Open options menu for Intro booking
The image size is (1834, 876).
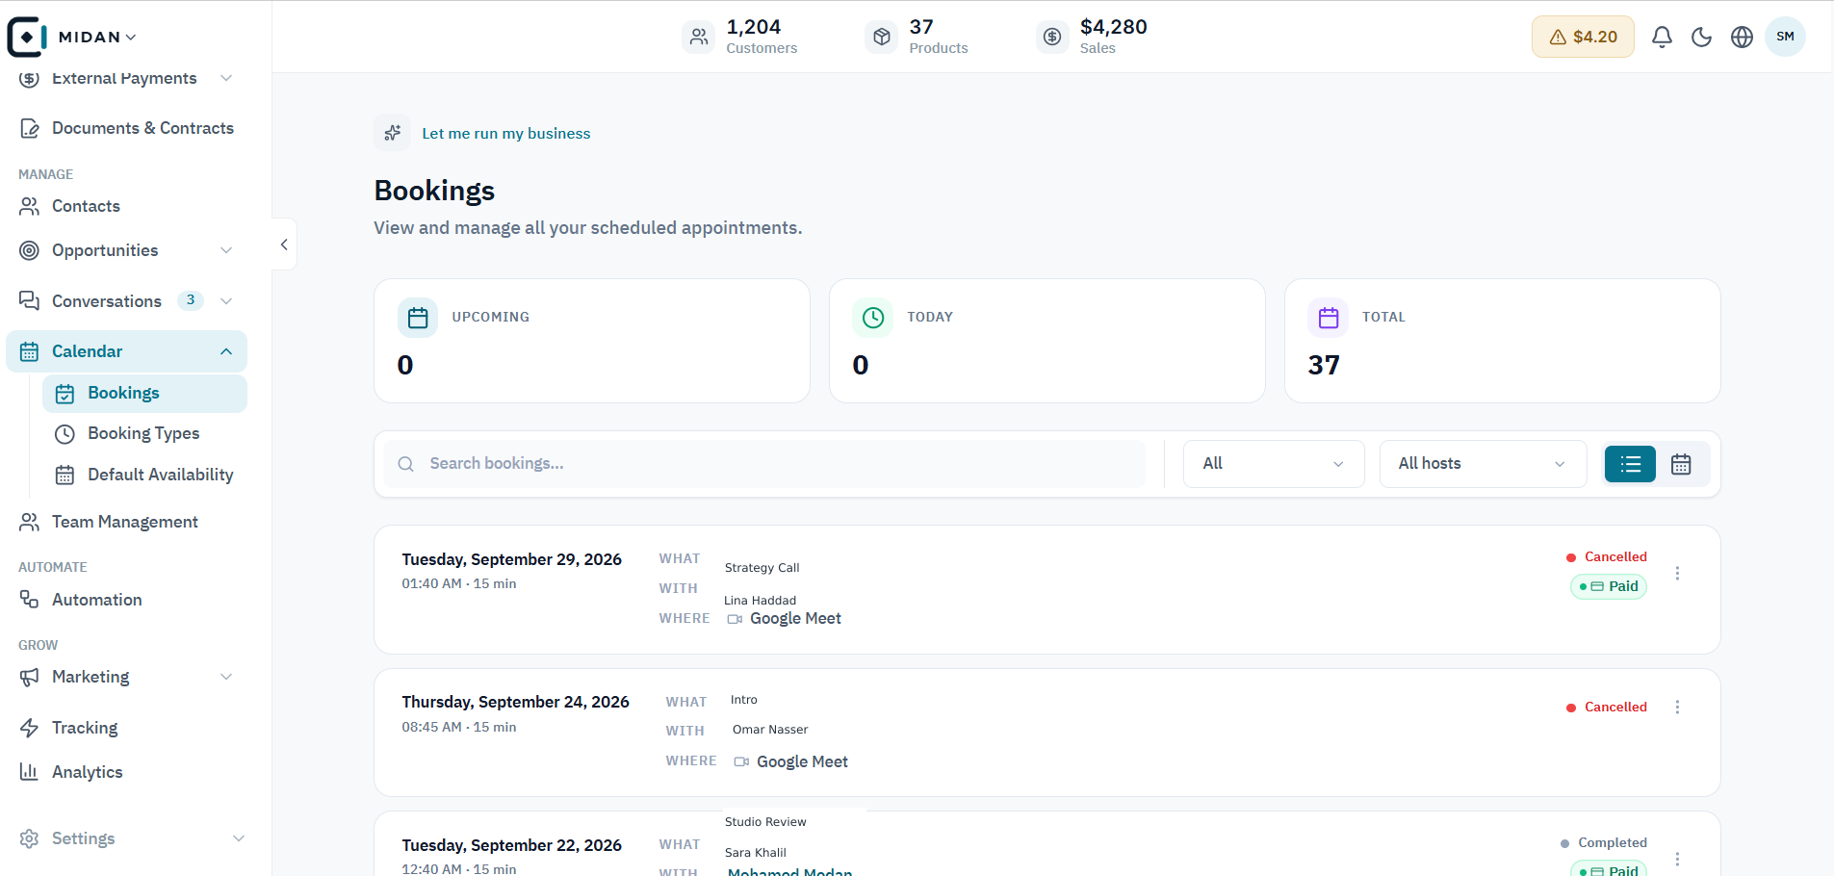tap(1677, 707)
